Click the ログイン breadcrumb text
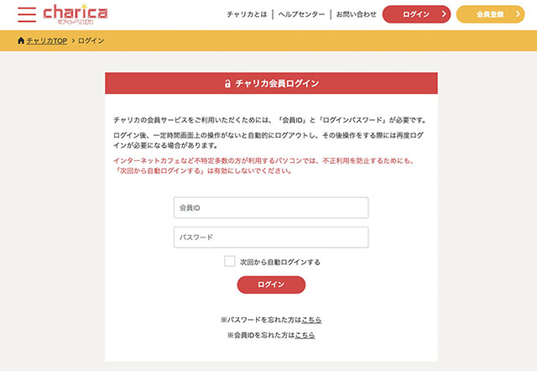 coord(91,40)
